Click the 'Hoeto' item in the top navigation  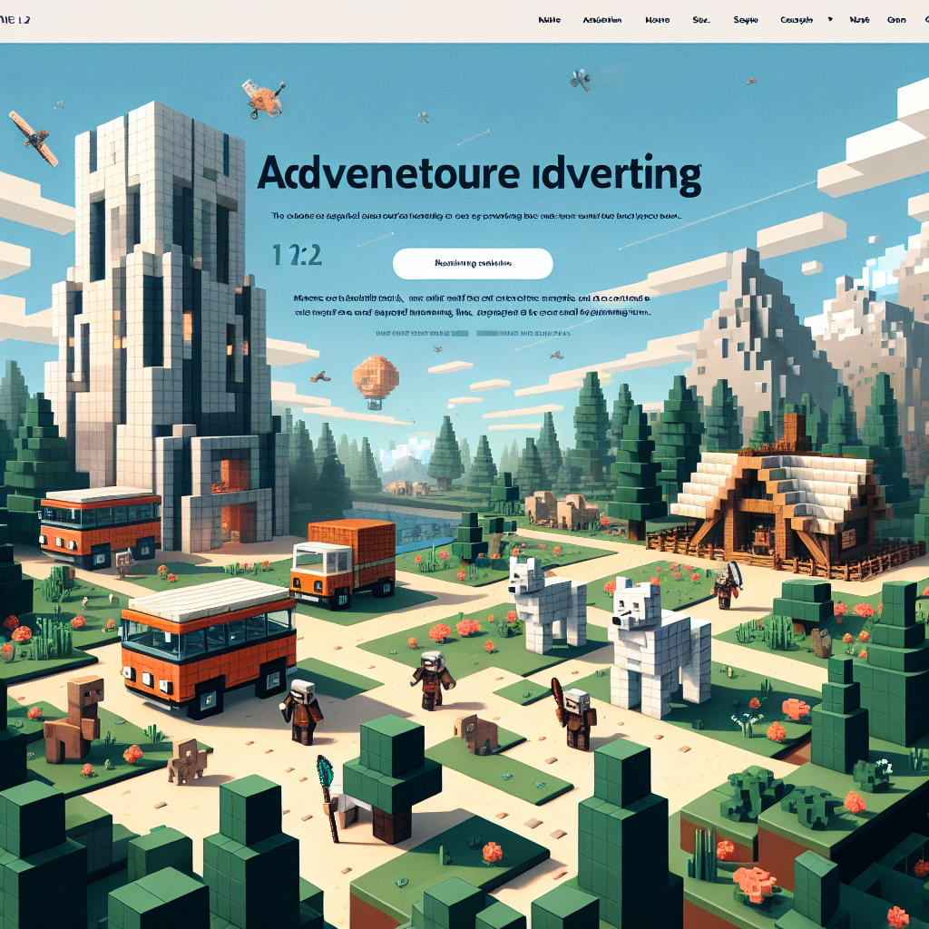(656, 19)
